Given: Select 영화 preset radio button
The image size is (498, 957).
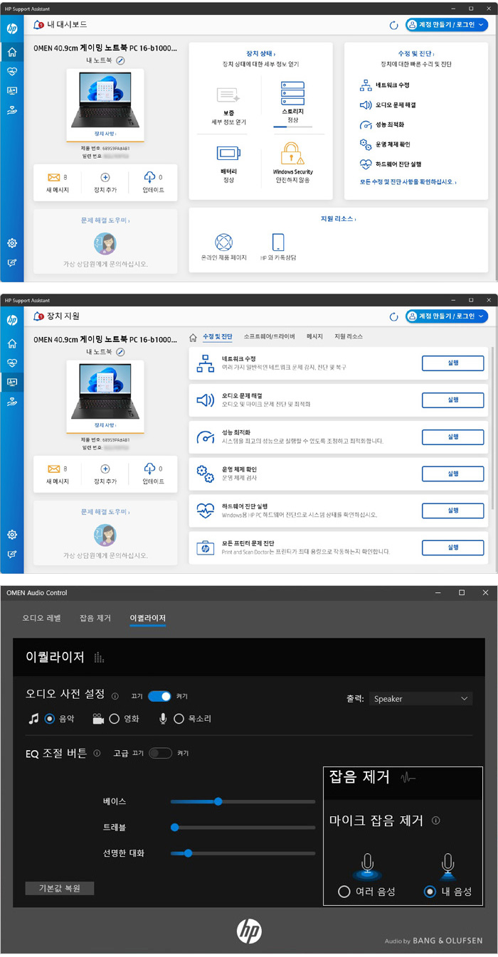Looking at the screenshot, I should (x=114, y=719).
